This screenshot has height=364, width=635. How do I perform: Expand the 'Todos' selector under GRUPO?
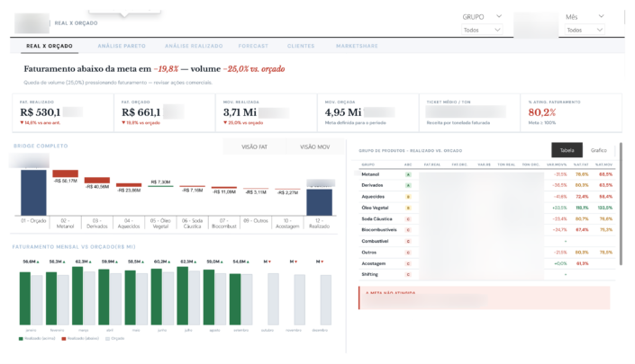click(x=481, y=30)
